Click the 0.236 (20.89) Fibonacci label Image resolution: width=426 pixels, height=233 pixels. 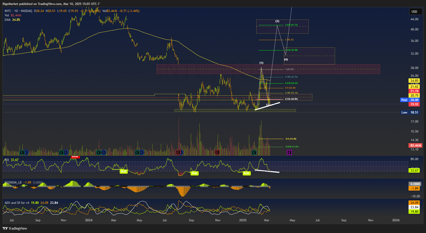click(291, 99)
